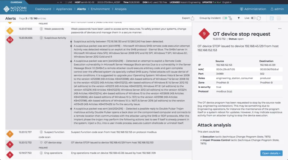Click the type icon beside Suspicious Activity
Screen dimensions: 288x160
point(41,38)
